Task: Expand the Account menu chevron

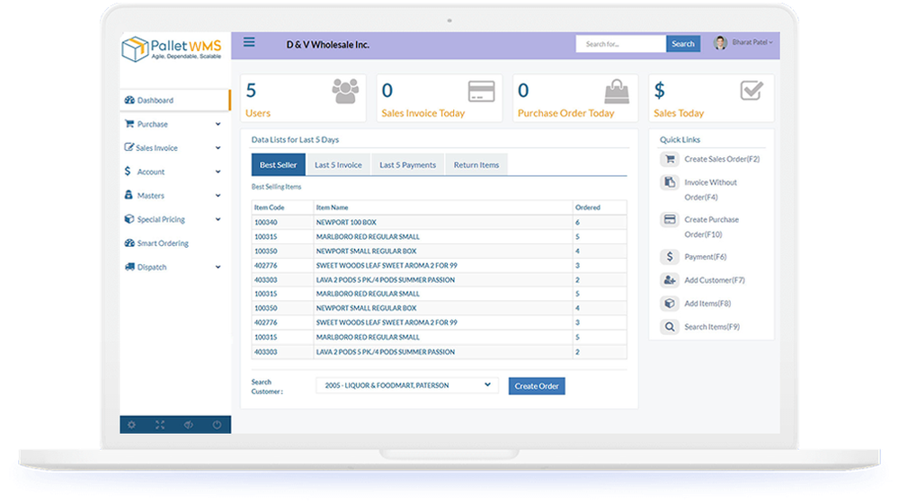Action: pyautogui.click(x=218, y=172)
